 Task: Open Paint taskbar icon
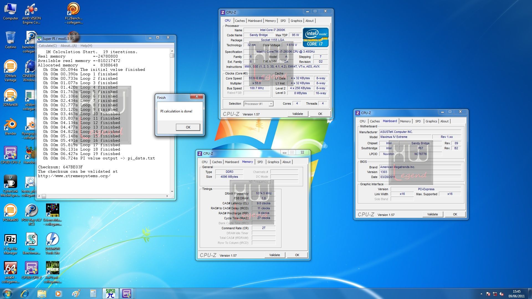click(76, 293)
